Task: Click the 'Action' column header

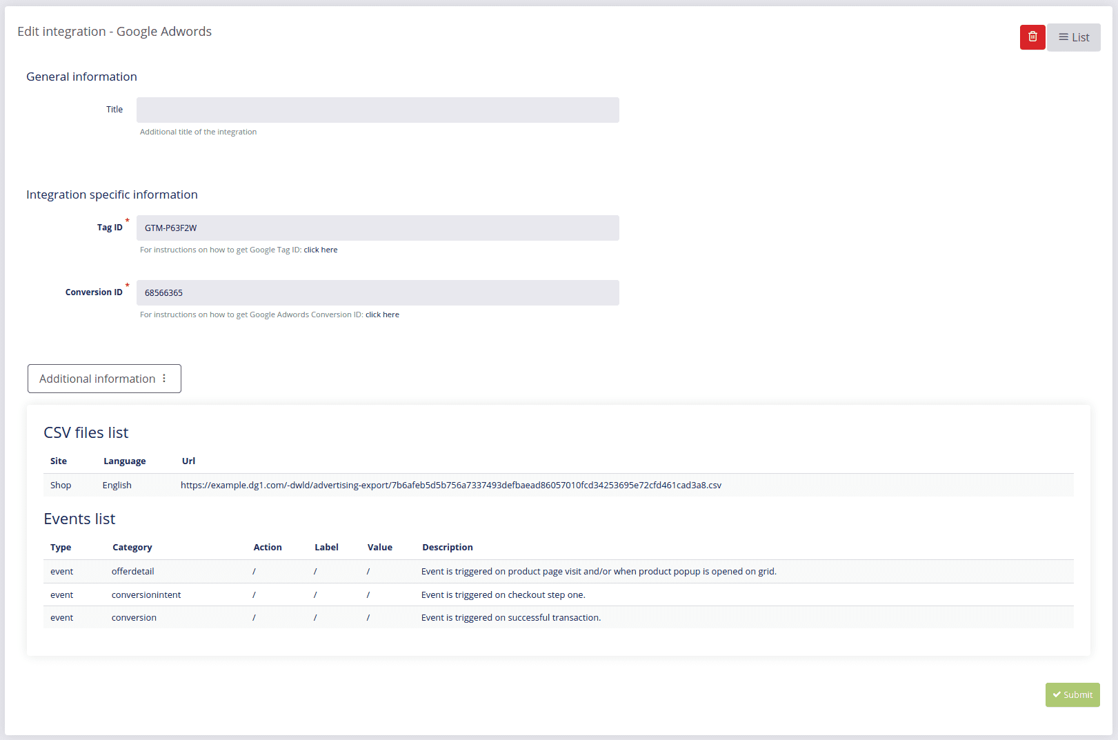Action: (x=268, y=547)
